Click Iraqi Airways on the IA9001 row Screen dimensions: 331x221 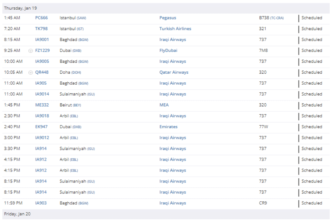pyautogui.click(x=173, y=40)
